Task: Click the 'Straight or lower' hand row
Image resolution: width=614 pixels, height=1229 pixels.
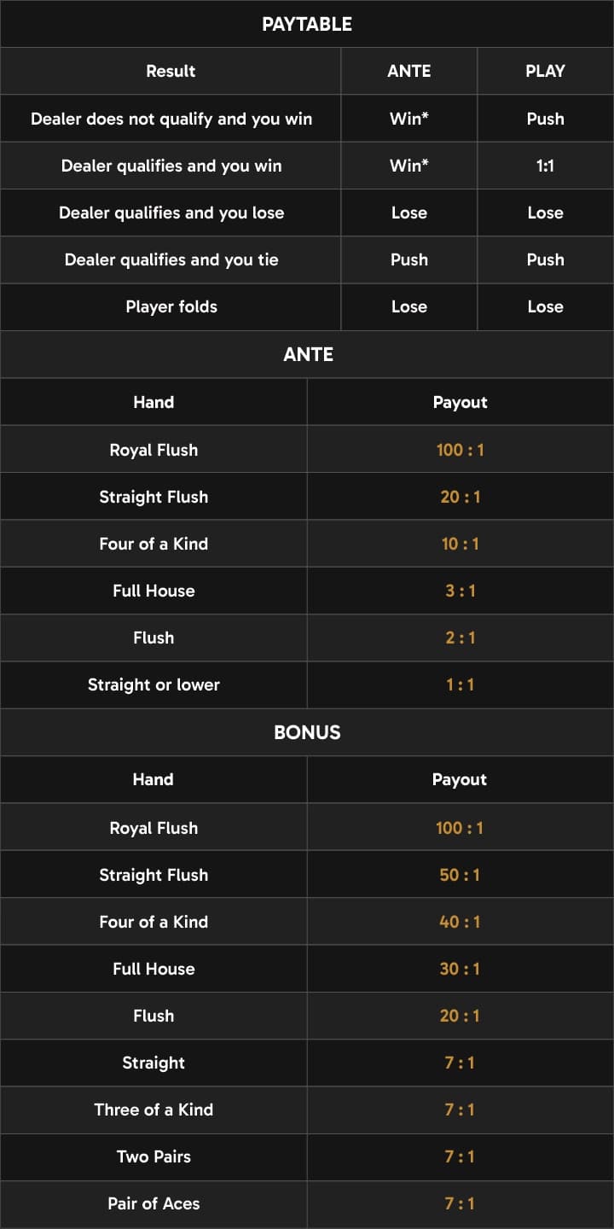Action: tap(307, 684)
